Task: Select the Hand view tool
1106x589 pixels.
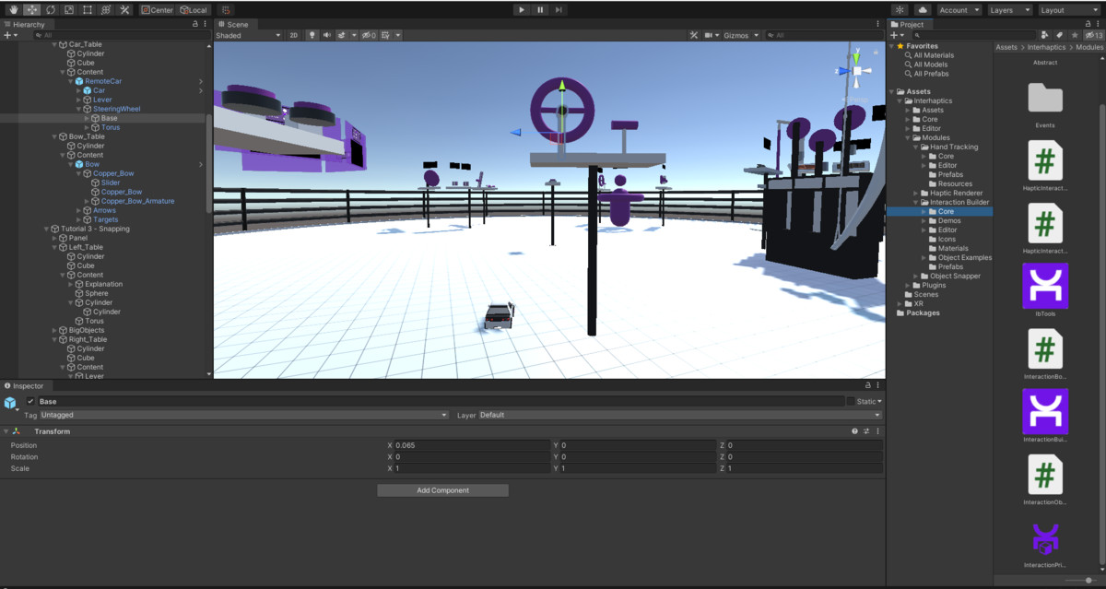Action: click(14, 9)
